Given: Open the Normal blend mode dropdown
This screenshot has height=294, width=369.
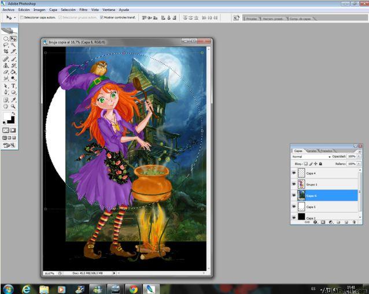Looking at the screenshot, I should click(311, 157).
